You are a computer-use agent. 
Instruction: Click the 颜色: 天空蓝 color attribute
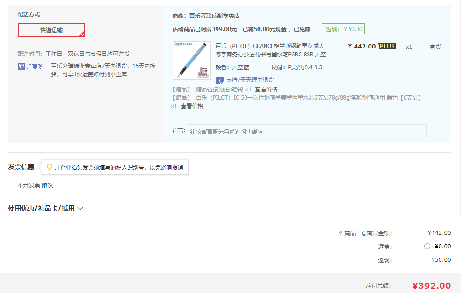coord(232,68)
